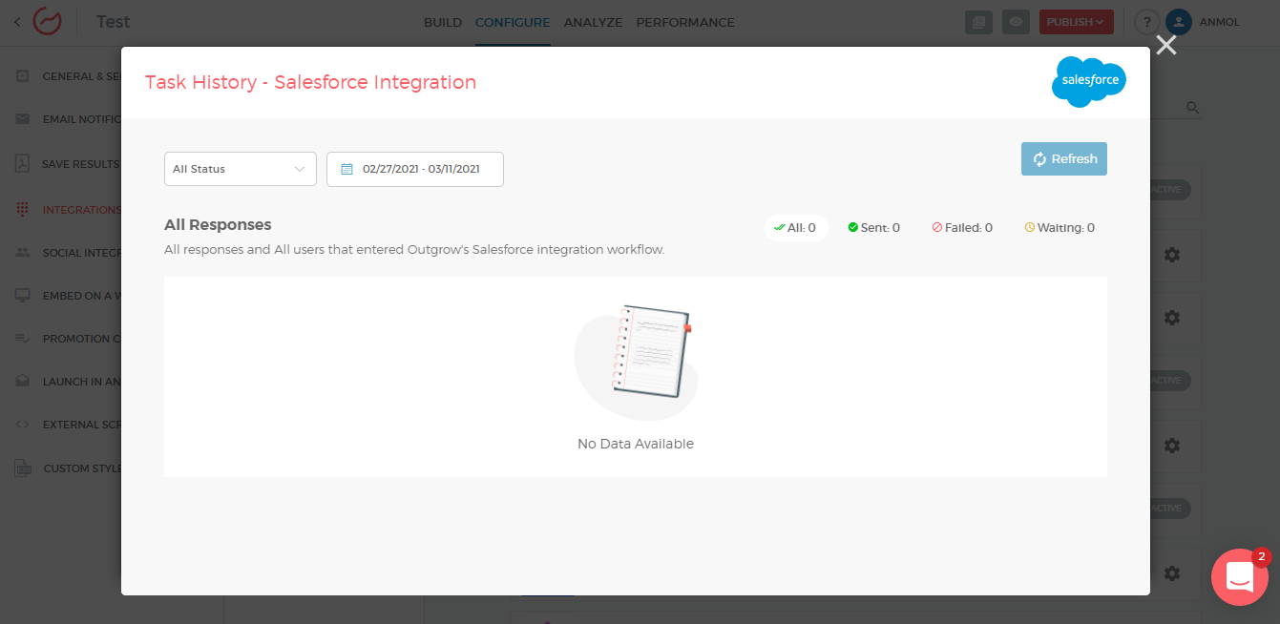The image size is (1280, 624).
Task: Open Save Results in sidebar
Action: pyautogui.click(x=69, y=164)
